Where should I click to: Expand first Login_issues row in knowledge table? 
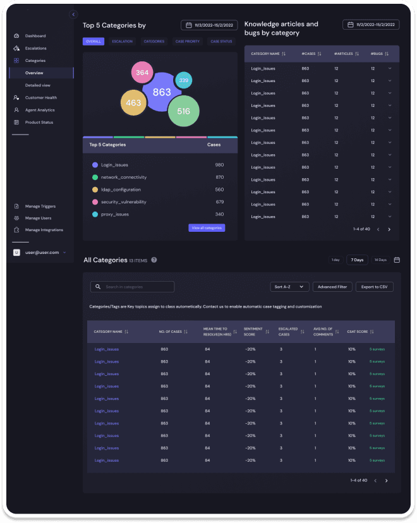[390, 68]
